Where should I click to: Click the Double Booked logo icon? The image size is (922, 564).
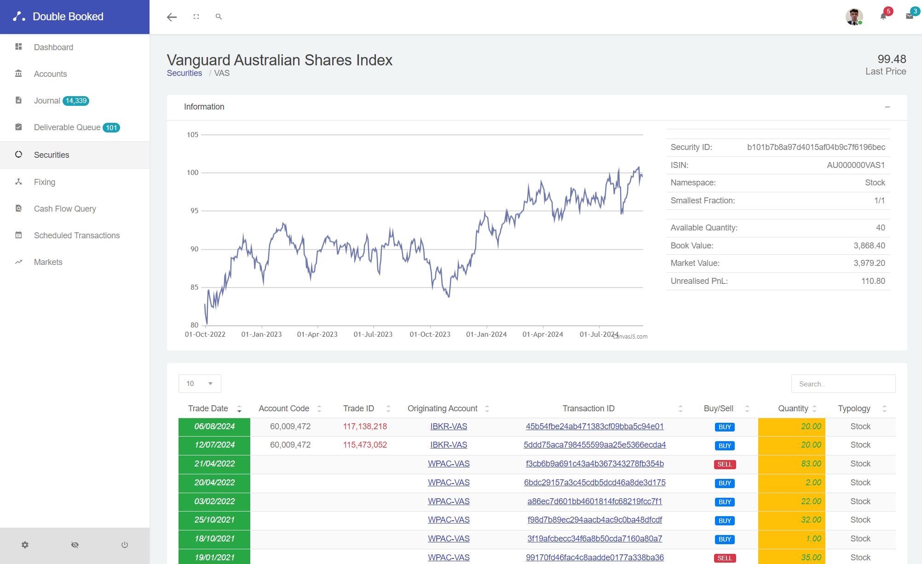pyautogui.click(x=19, y=17)
